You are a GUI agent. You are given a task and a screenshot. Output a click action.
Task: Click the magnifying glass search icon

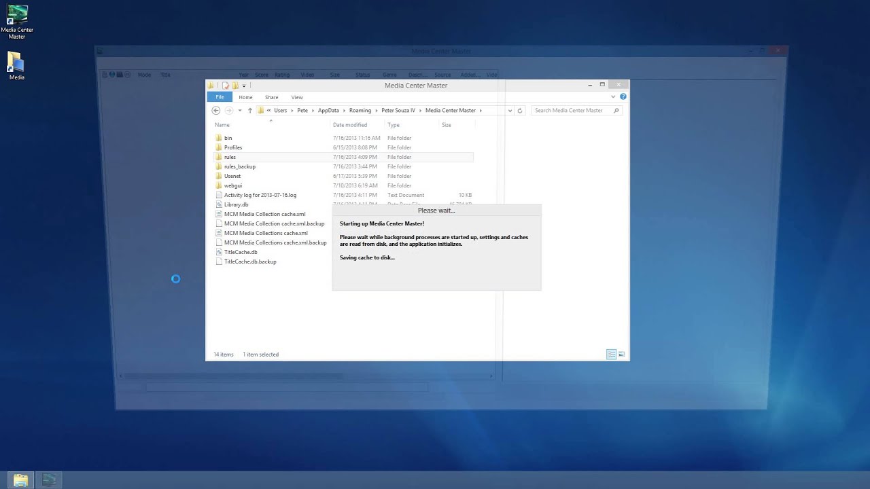[616, 110]
